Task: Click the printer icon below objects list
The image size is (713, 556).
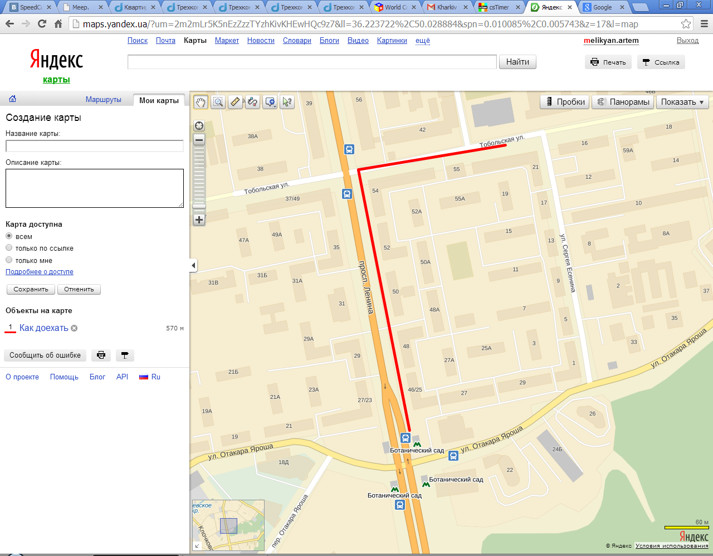Action: coord(101,355)
